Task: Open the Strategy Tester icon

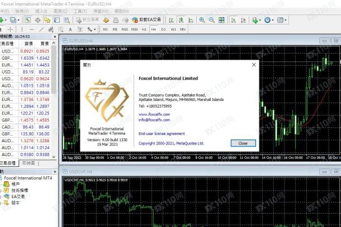Action: pos(67,20)
